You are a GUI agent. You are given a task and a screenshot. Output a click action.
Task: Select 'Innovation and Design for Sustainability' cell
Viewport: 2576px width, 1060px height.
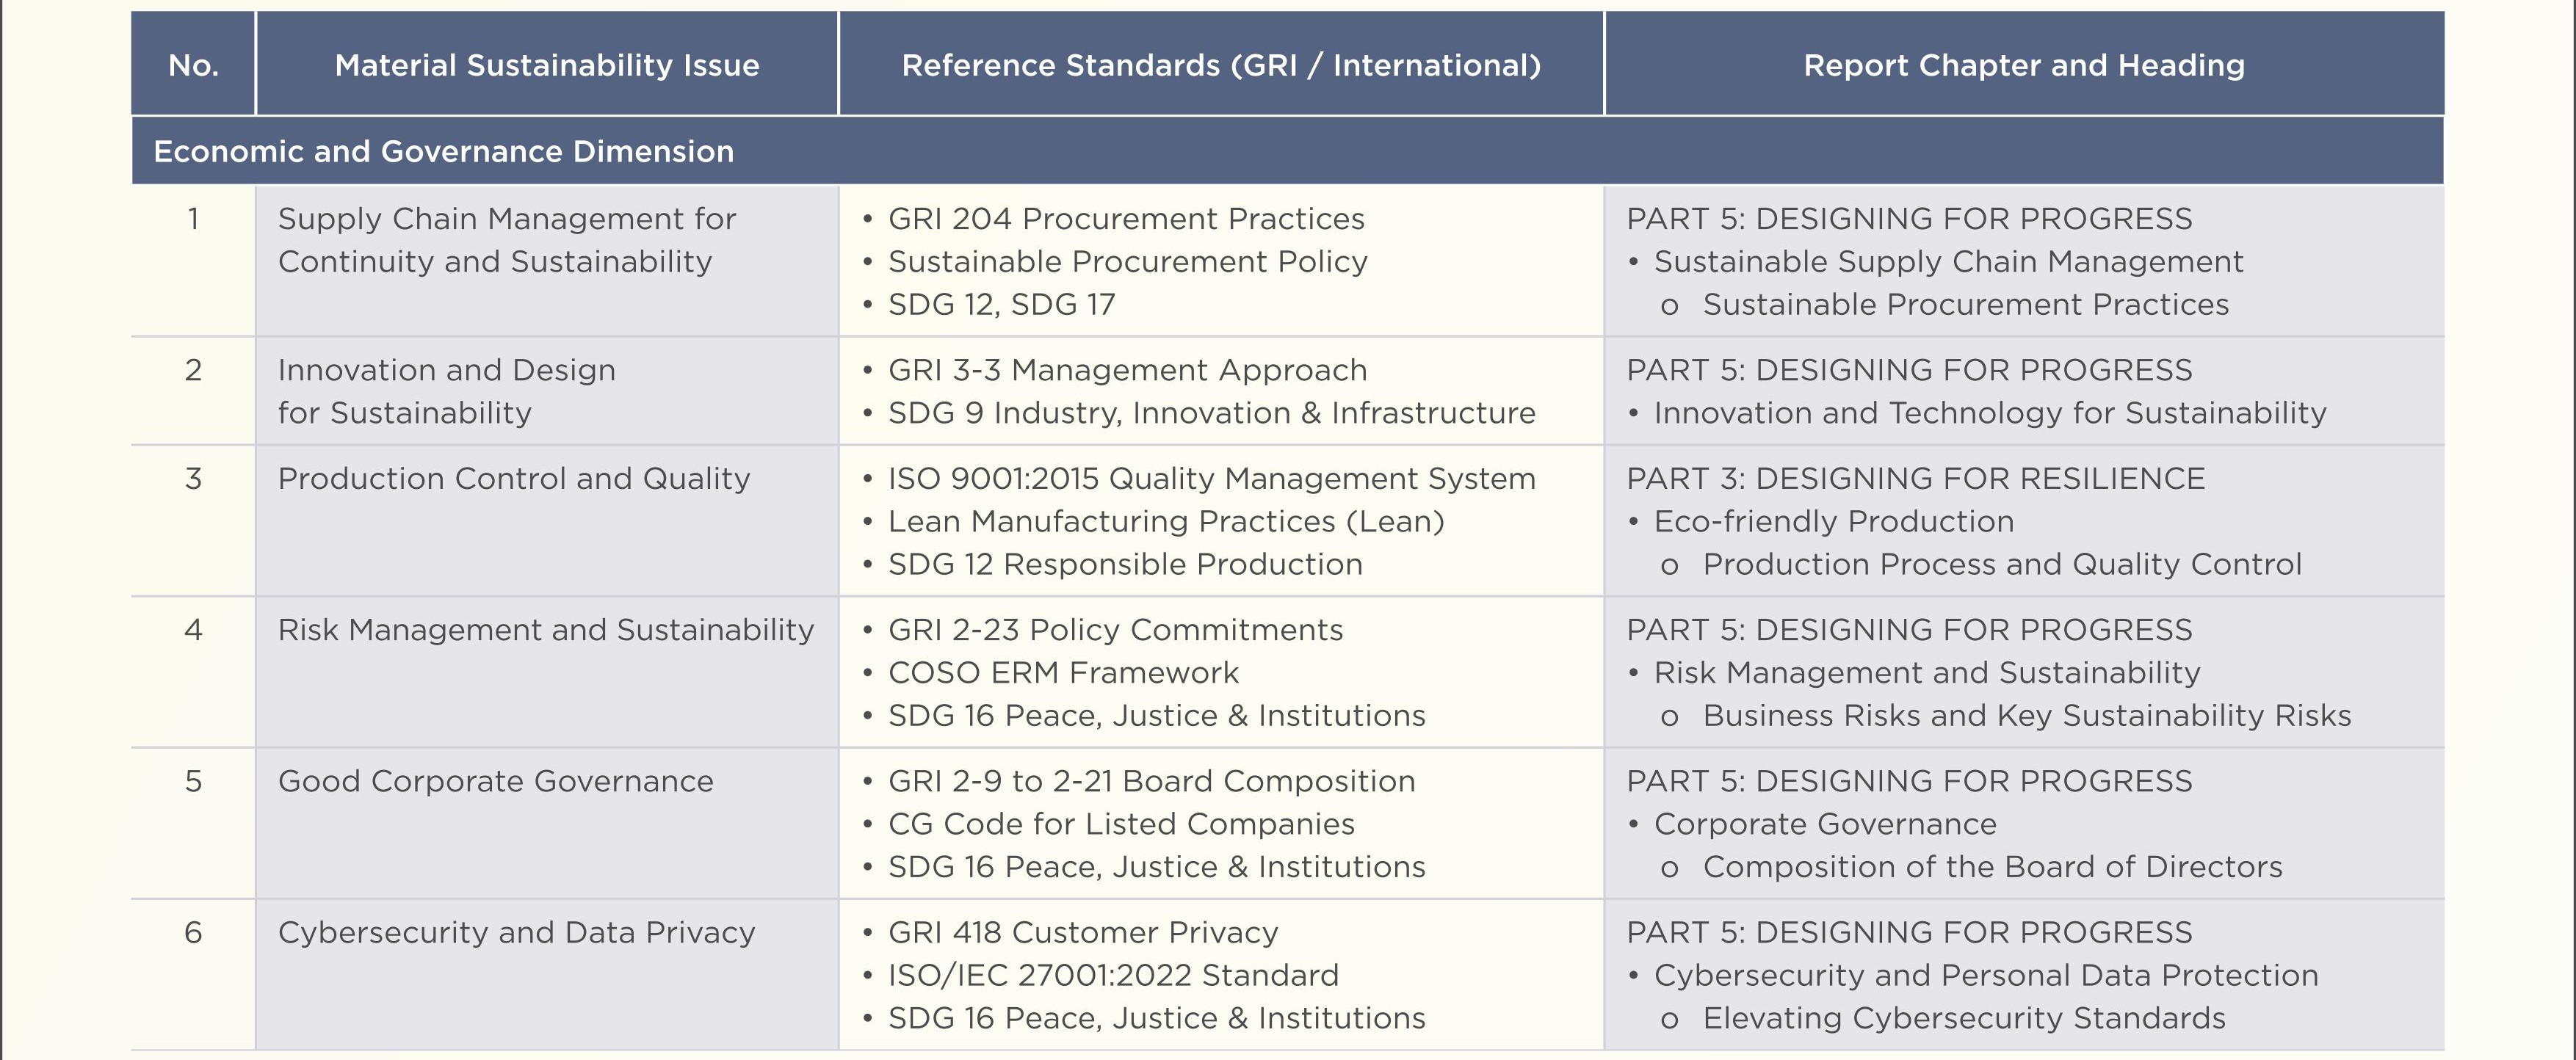tap(547, 391)
